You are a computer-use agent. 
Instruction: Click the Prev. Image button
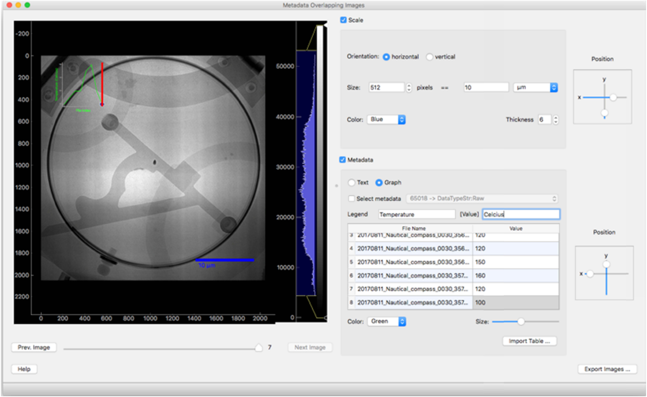33,347
